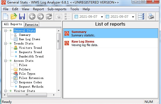
Task: Select General Stats in the tree
Action: pos(25,30)
